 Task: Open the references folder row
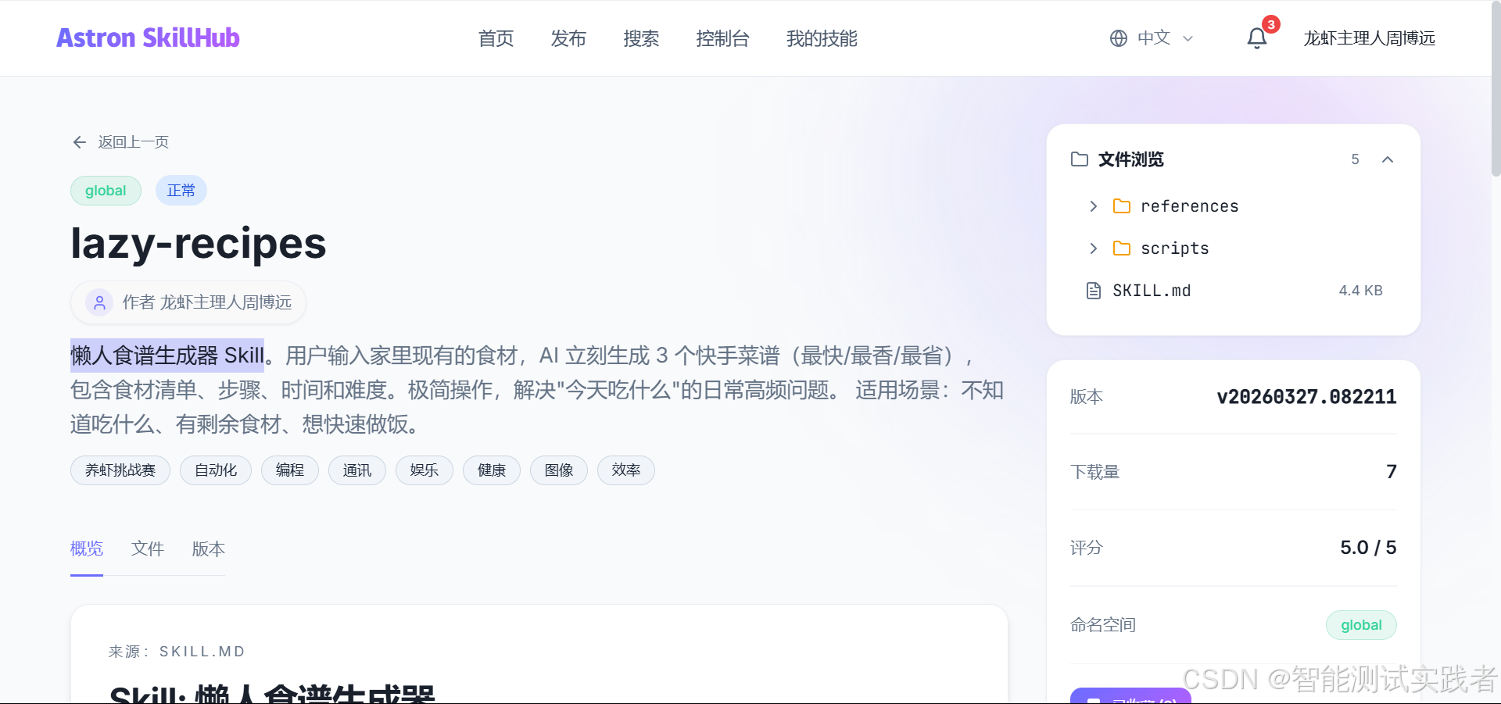[x=1234, y=206]
